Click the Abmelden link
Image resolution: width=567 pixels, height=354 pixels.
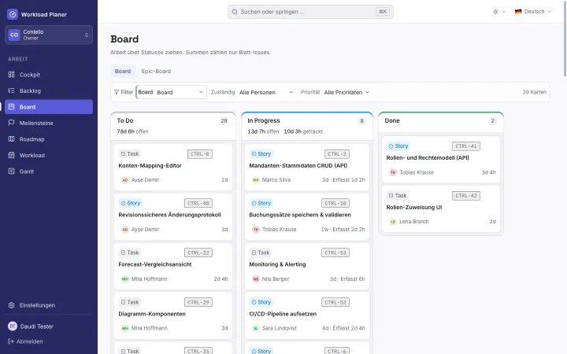tap(25, 341)
